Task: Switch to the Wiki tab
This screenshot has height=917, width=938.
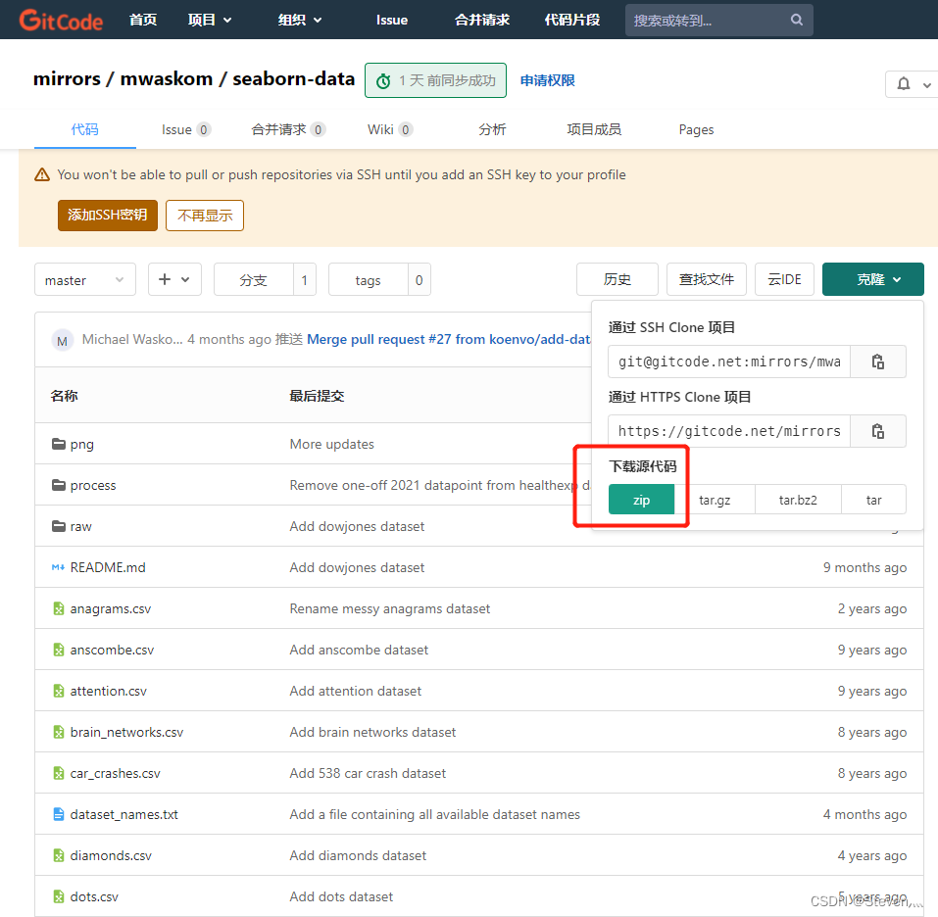Action: [390, 129]
